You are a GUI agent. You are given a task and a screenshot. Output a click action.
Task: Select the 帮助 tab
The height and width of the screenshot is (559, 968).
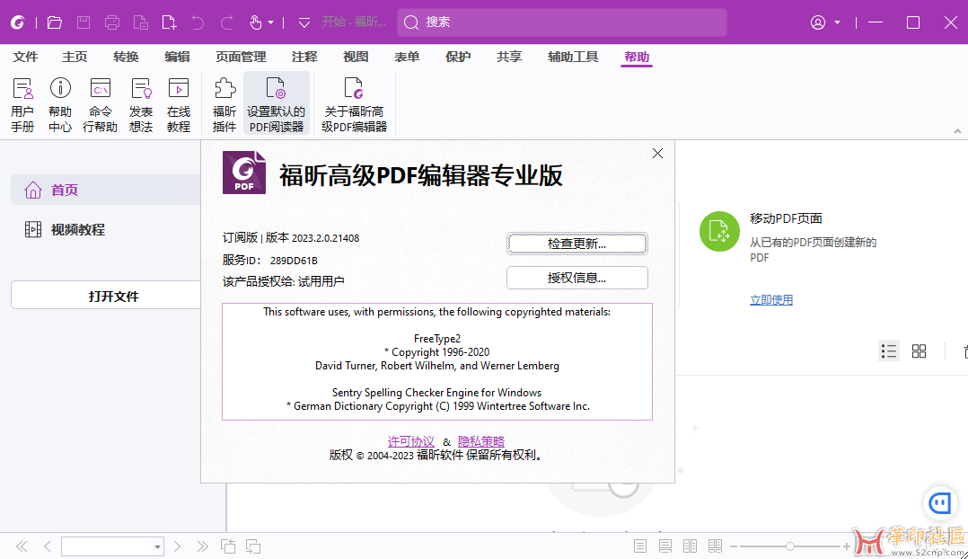click(x=637, y=57)
